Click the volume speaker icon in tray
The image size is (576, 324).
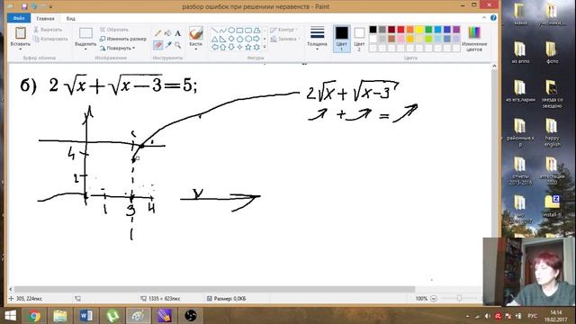tap(488, 316)
